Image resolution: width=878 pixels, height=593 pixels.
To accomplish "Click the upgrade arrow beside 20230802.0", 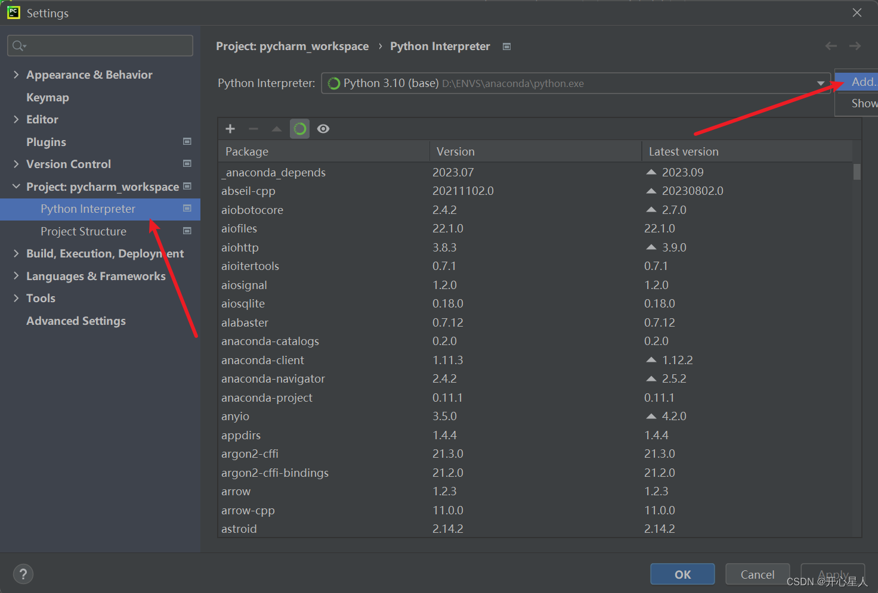I will tap(651, 191).
